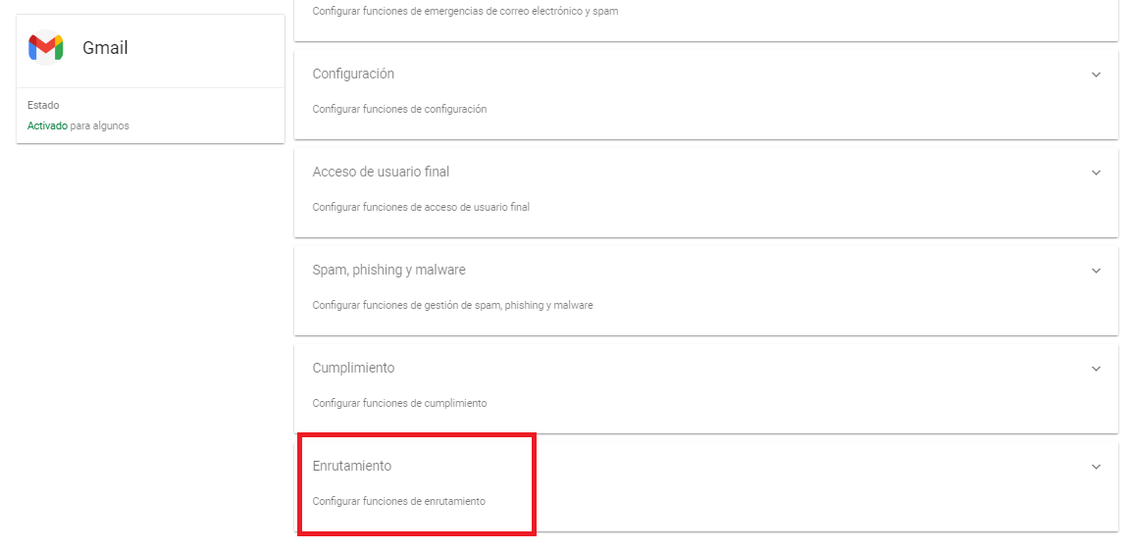
Task: Expand the Enrutamiento section chevron
Action: point(1096,467)
